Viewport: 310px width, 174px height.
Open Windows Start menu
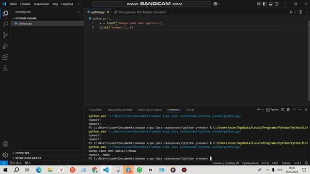coord(5,170)
